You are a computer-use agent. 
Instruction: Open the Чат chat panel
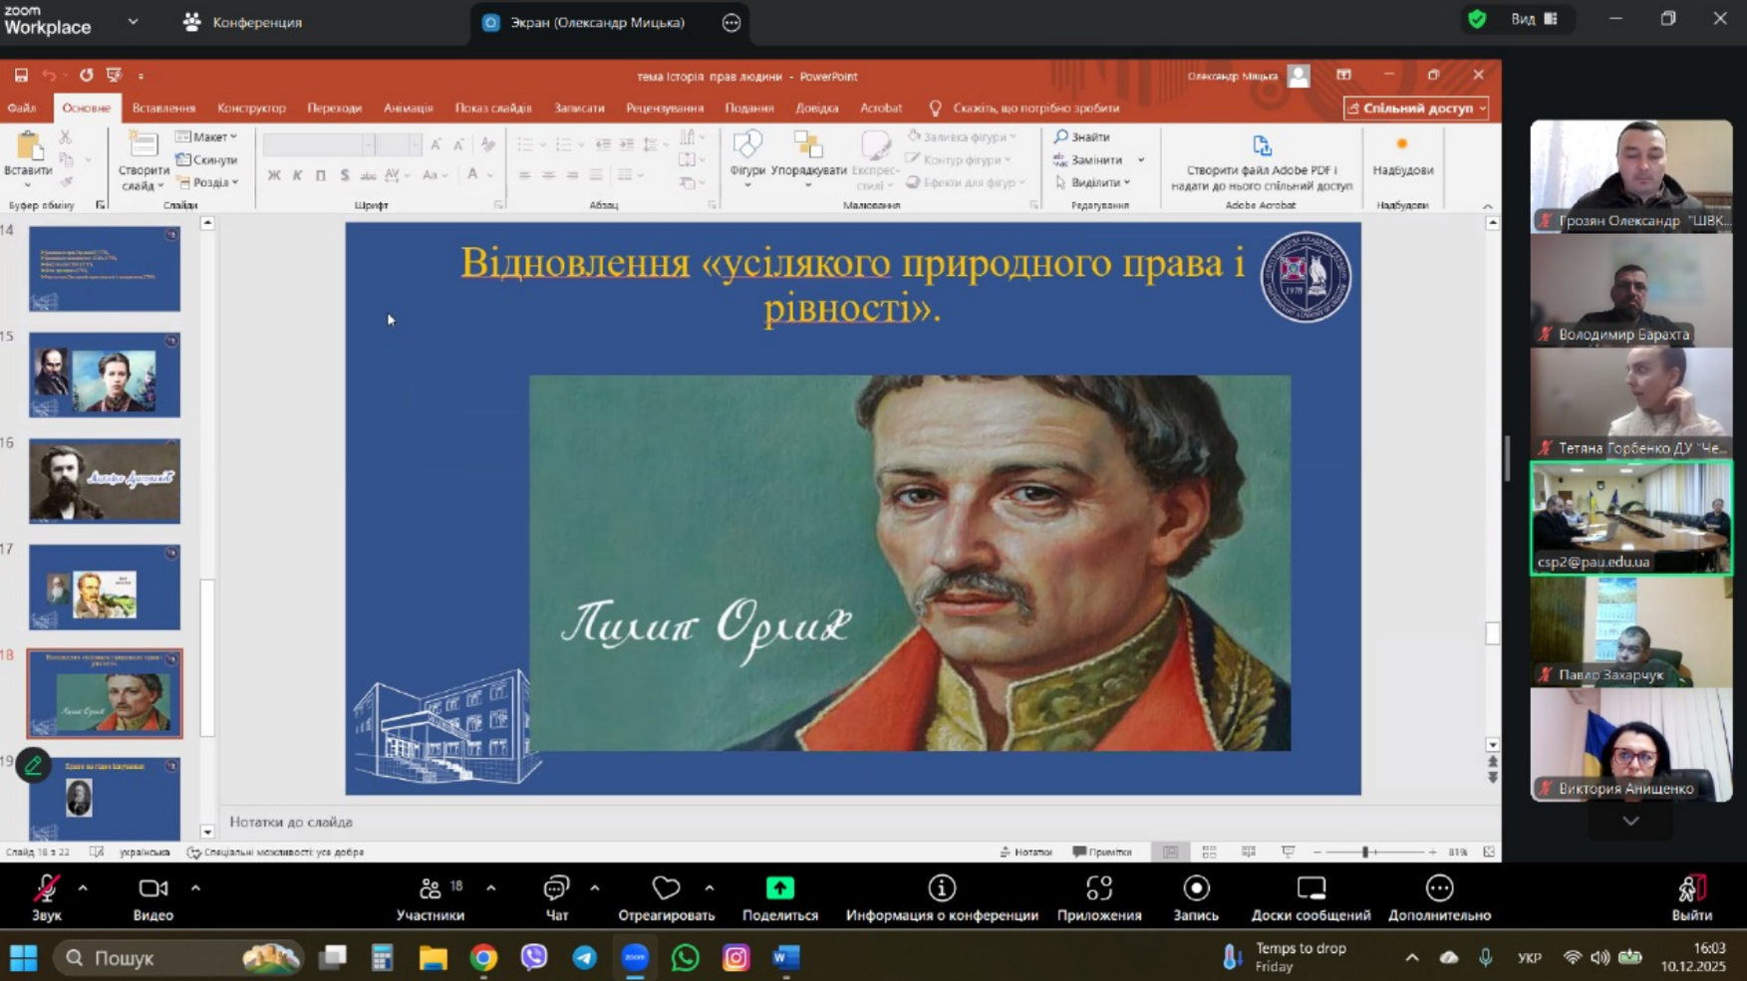point(556,888)
